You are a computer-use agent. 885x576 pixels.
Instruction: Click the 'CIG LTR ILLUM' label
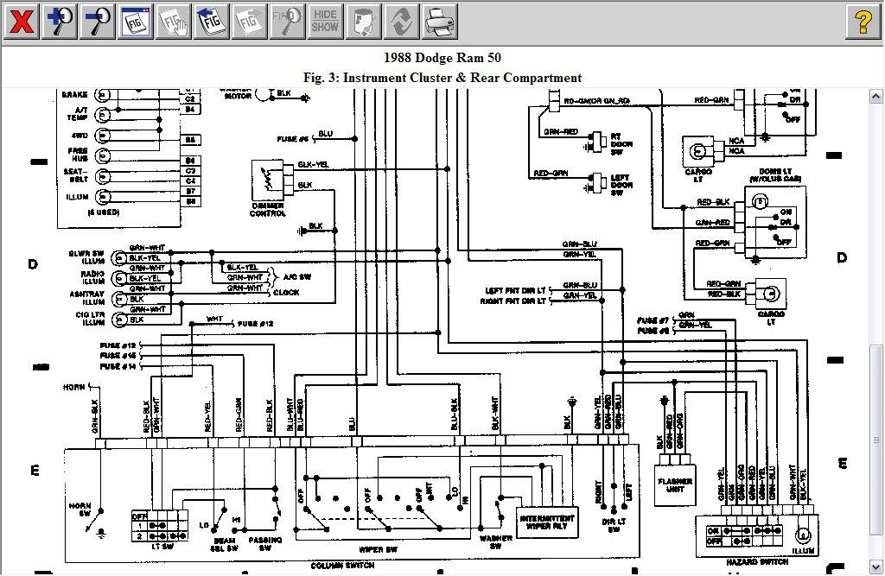pyautogui.click(x=90, y=319)
